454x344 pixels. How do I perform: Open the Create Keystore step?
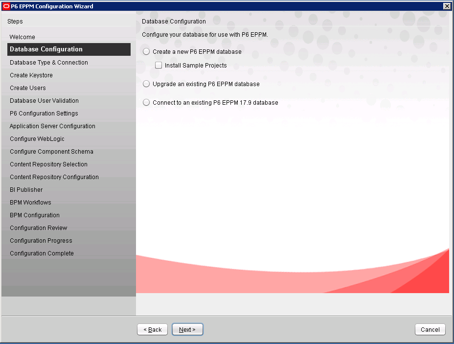(x=31, y=75)
